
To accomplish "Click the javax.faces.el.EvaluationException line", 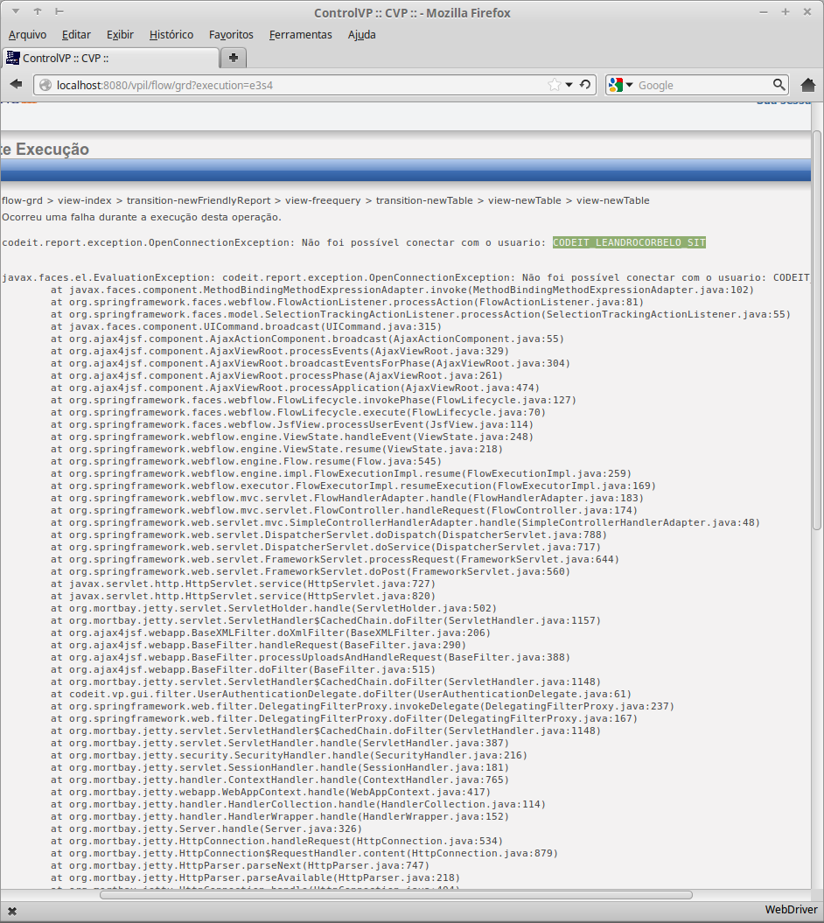I will point(406,278).
